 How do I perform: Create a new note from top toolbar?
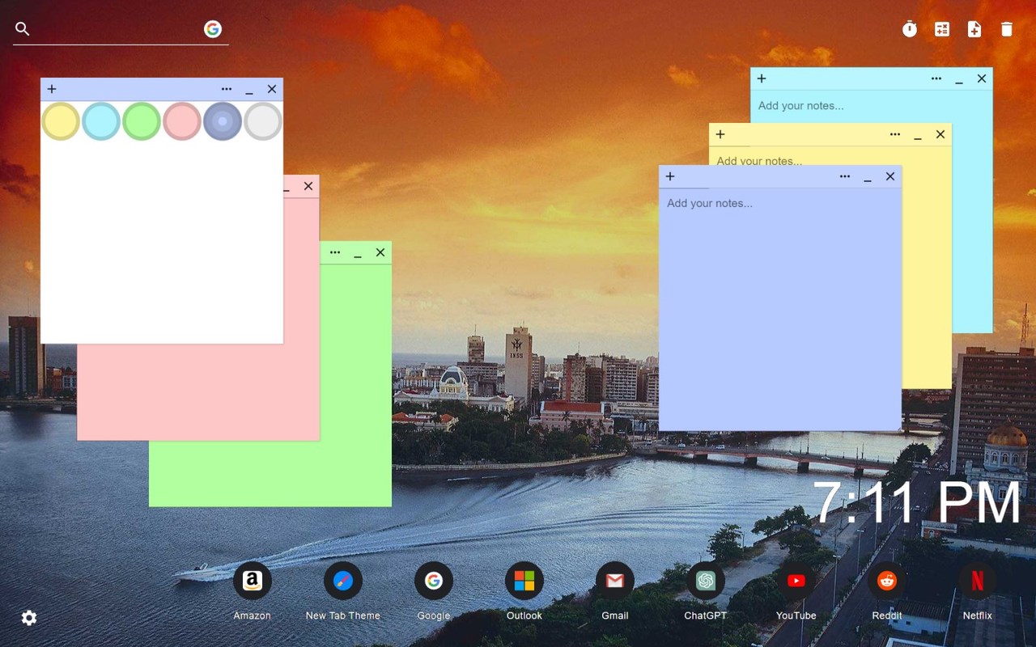pos(974,29)
